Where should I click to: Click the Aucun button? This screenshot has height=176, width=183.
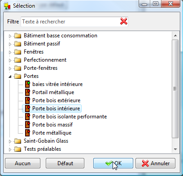coord(22,163)
